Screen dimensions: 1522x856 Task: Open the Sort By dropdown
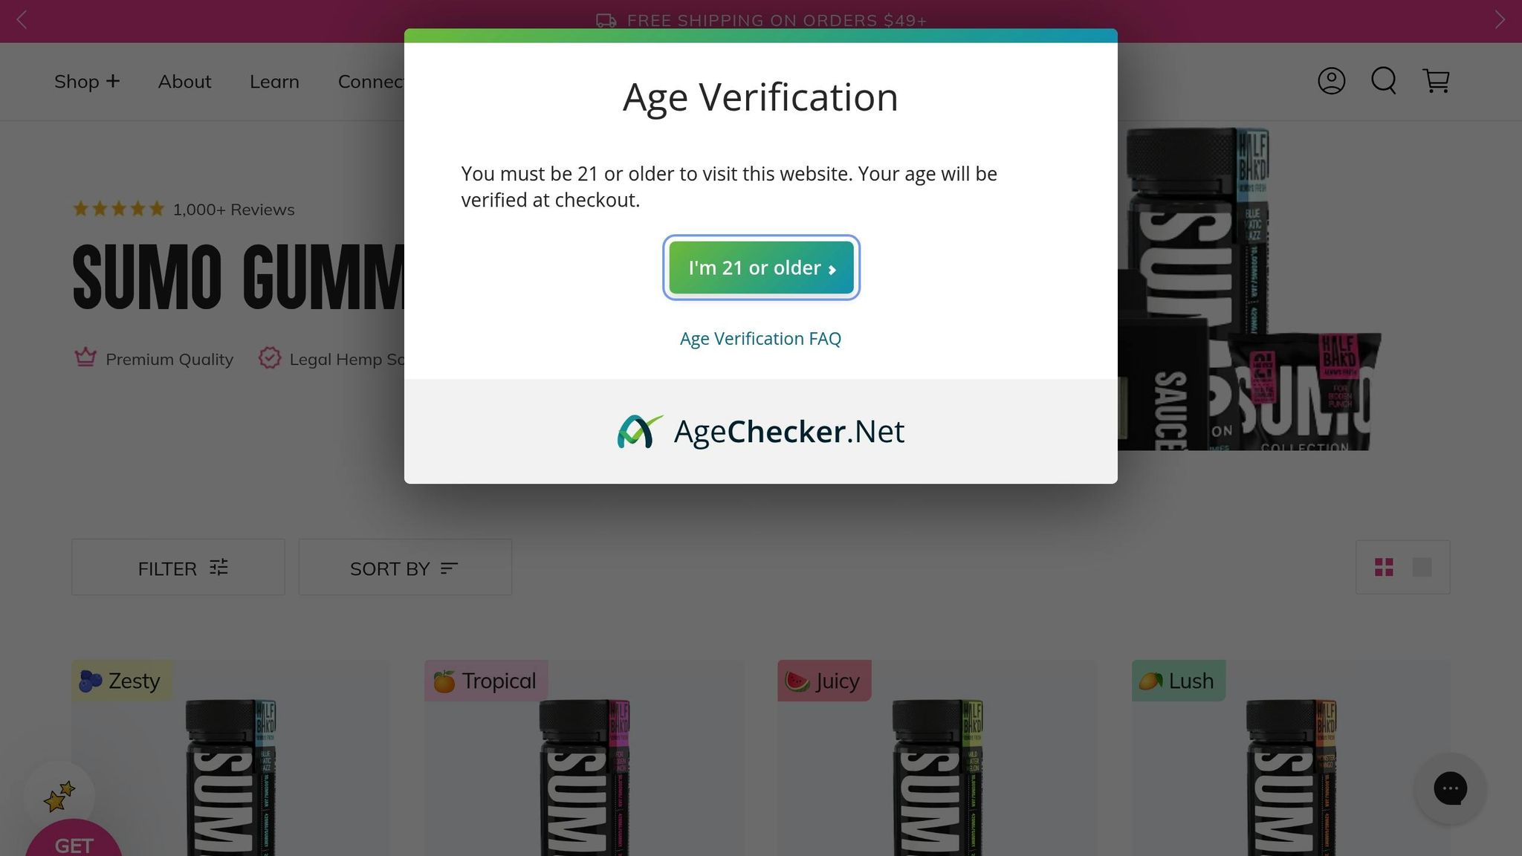[405, 568]
